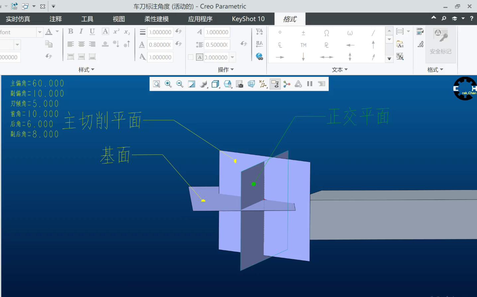
Task: Expand the 文本 group menu
Action: [x=340, y=70]
